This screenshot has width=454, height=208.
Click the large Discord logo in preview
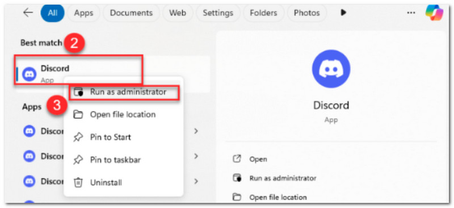pos(331,69)
